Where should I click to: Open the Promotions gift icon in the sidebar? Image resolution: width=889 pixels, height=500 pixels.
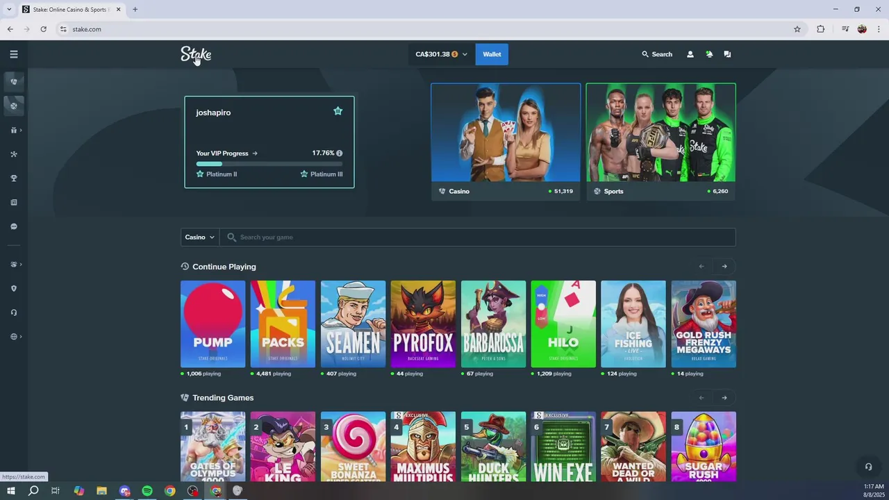(13, 130)
